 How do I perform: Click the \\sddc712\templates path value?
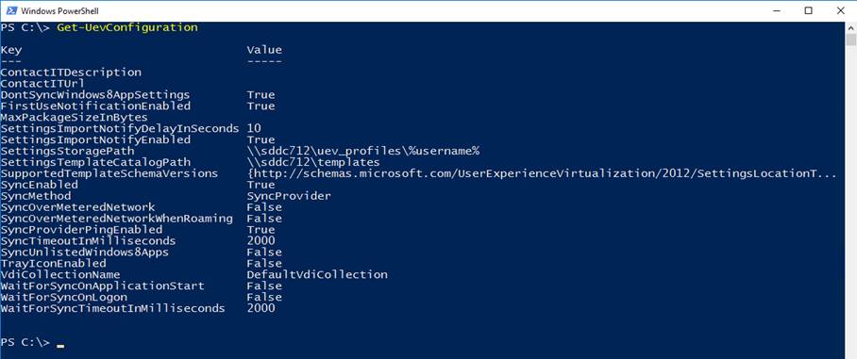click(313, 163)
